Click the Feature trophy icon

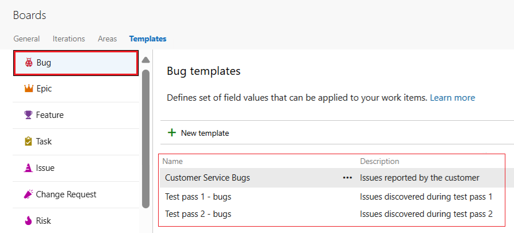point(28,115)
